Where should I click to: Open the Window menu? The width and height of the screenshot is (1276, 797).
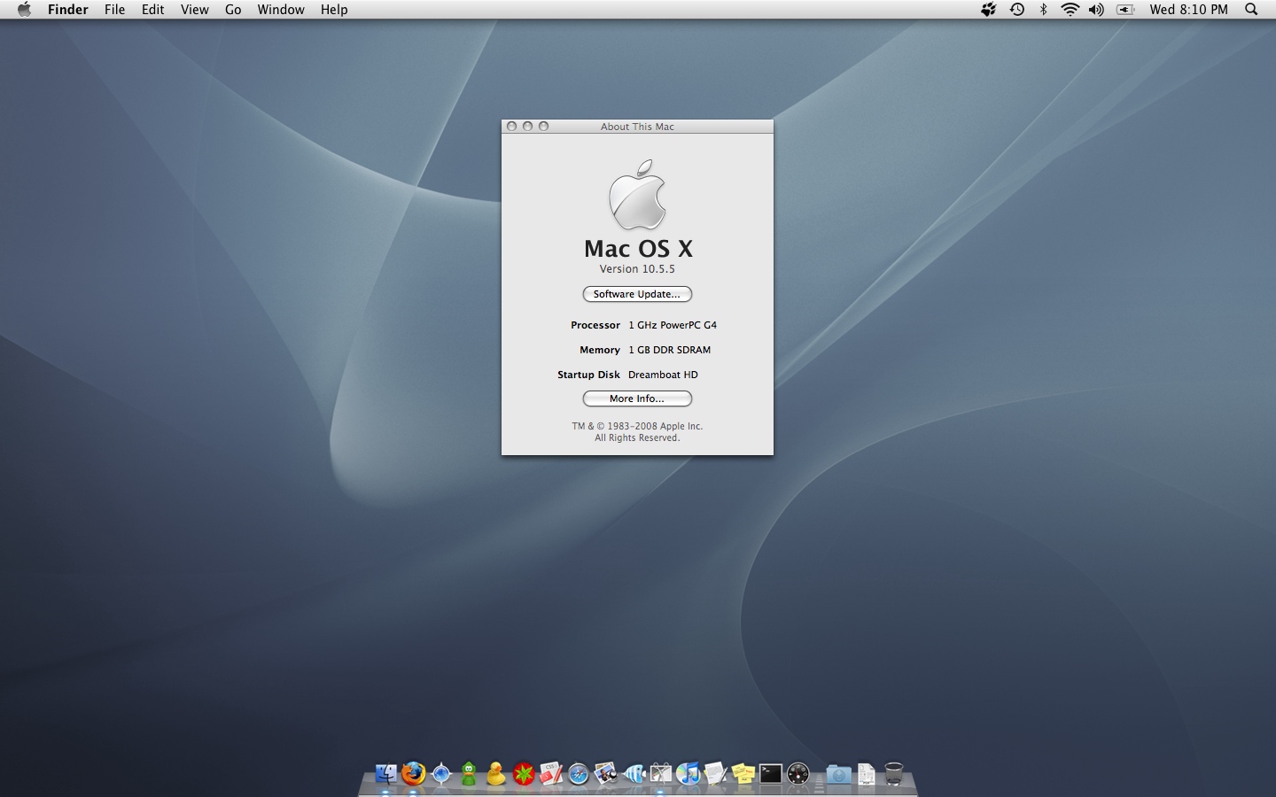click(281, 10)
